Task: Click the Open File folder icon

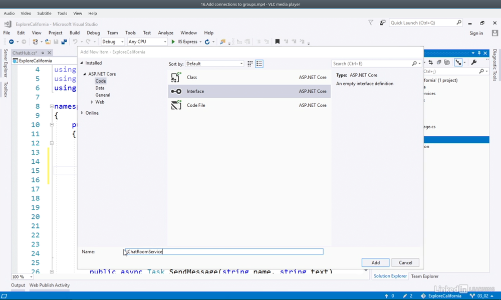Action: coord(48,42)
